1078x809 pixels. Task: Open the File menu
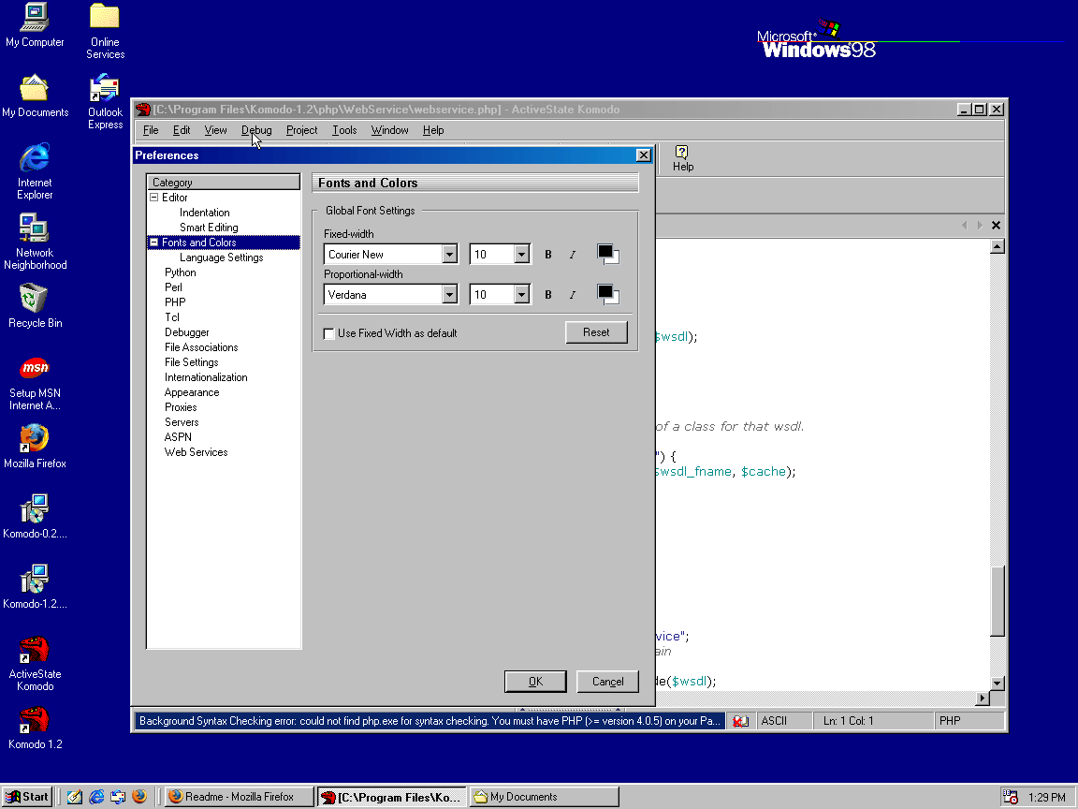click(x=151, y=130)
